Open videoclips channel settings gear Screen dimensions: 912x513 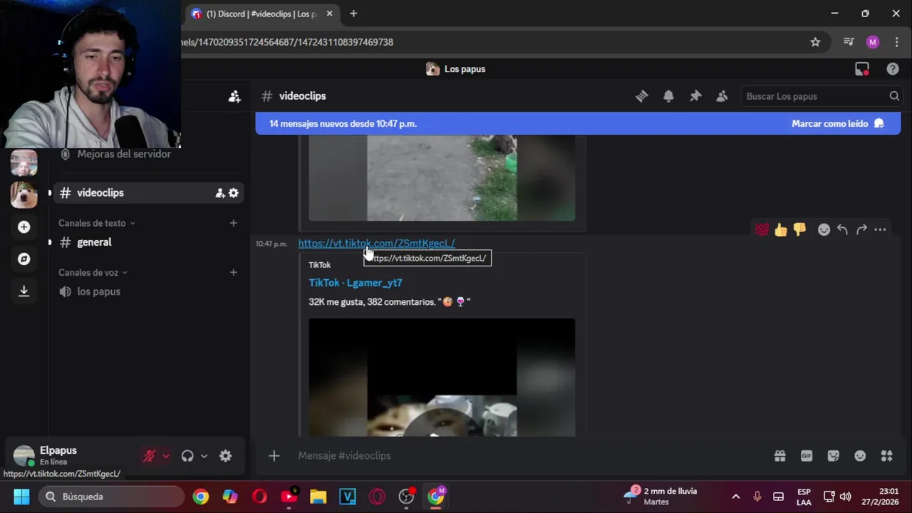[x=234, y=193]
